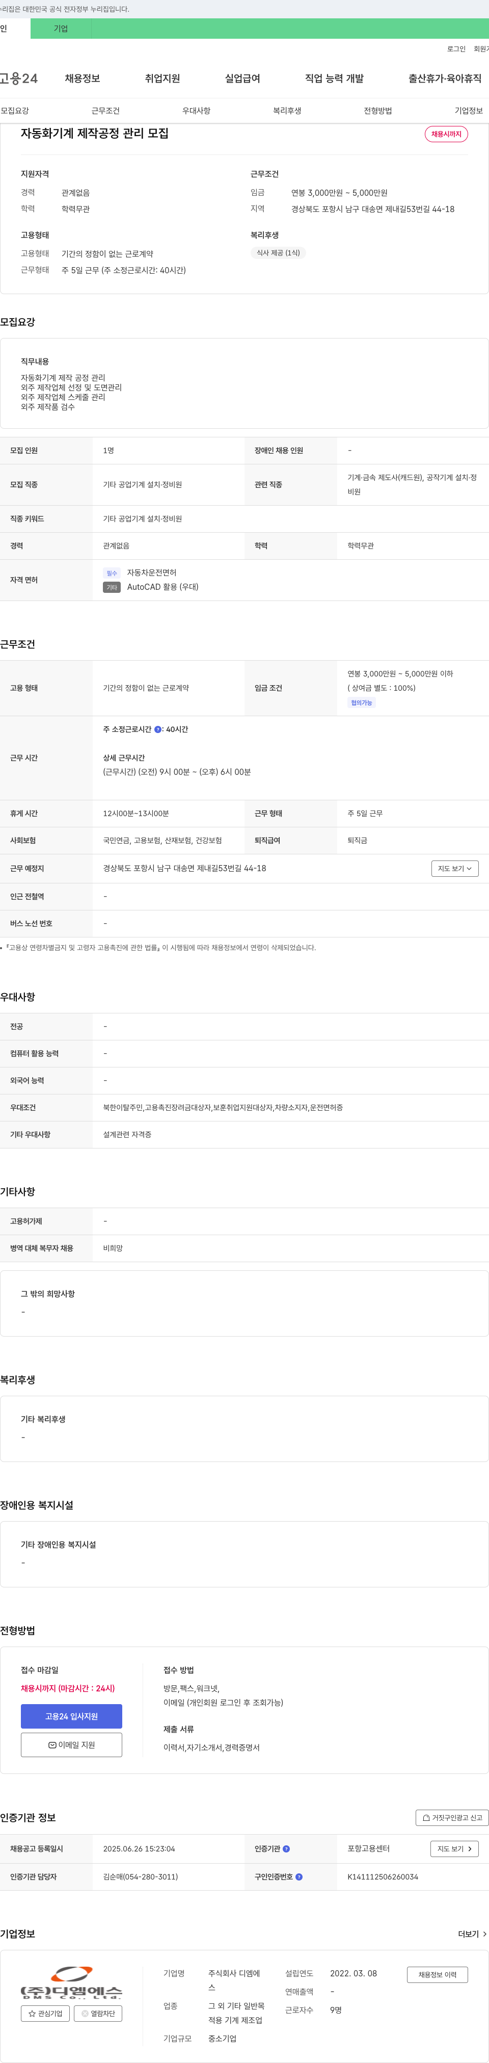Jump to 모집요강 section tab
The height and width of the screenshot is (2063, 489).
point(14,111)
